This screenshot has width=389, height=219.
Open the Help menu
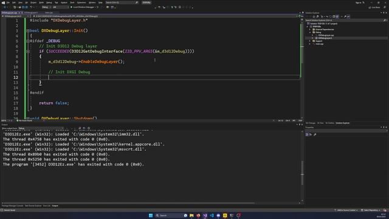(x=100, y=2)
